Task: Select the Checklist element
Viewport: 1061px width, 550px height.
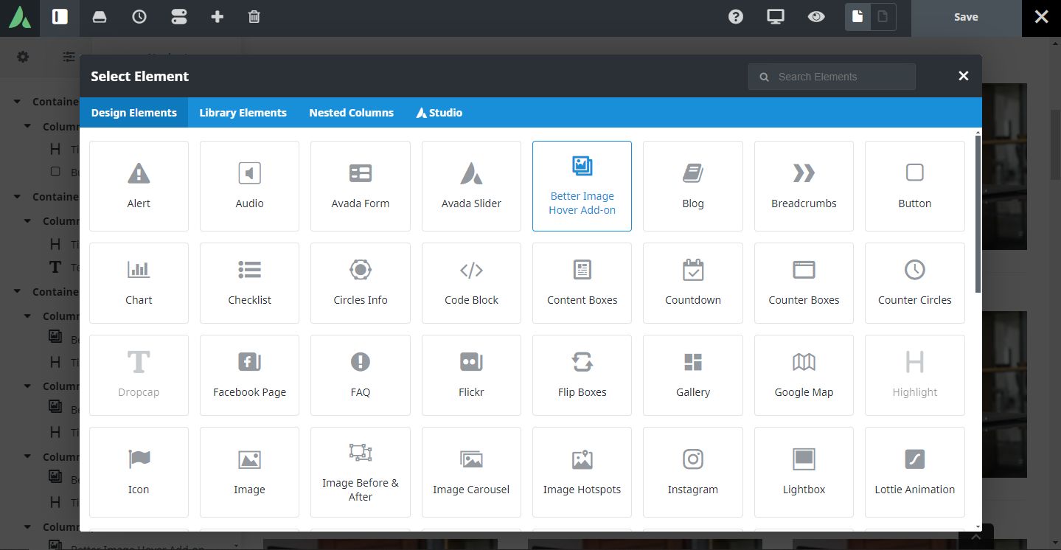Action: point(249,283)
